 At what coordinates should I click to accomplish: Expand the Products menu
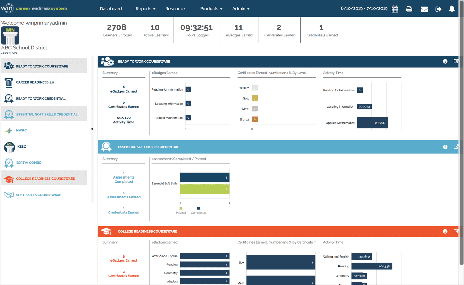211,8
